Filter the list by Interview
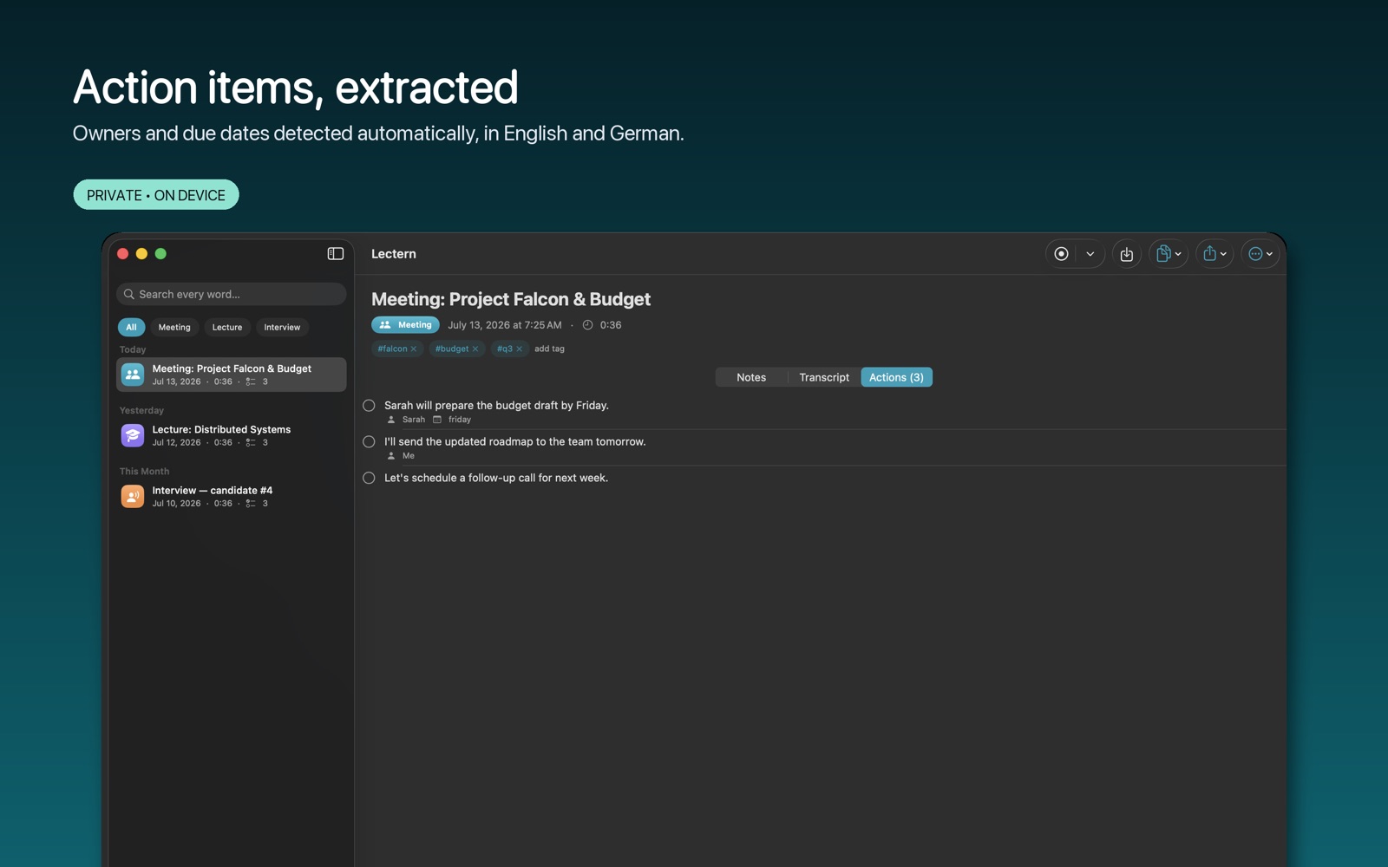1388x867 pixels. [282, 327]
